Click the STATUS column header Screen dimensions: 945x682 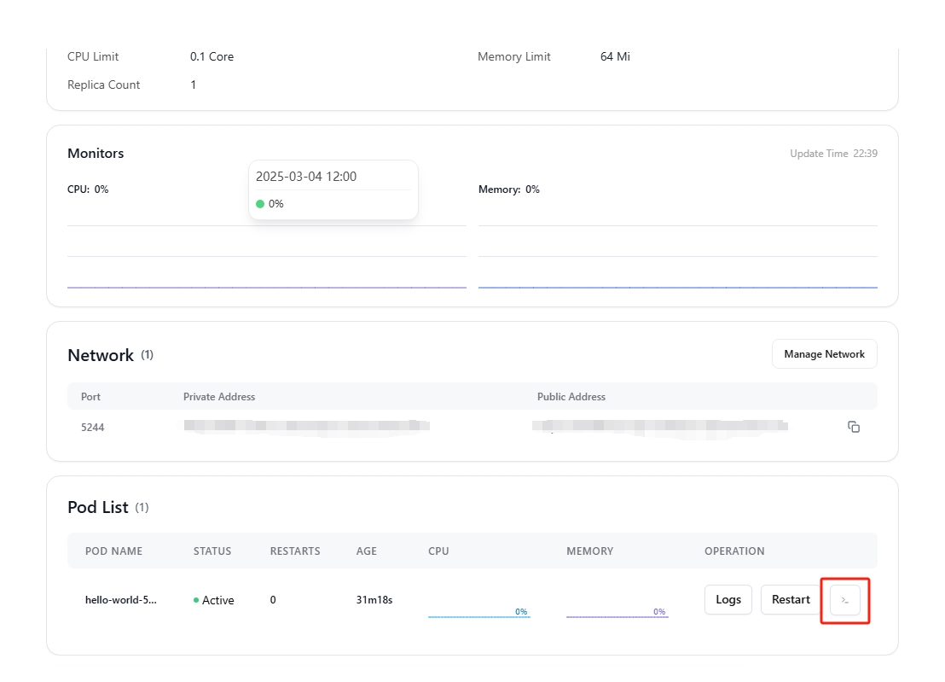pyautogui.click(x=212, y=551)
